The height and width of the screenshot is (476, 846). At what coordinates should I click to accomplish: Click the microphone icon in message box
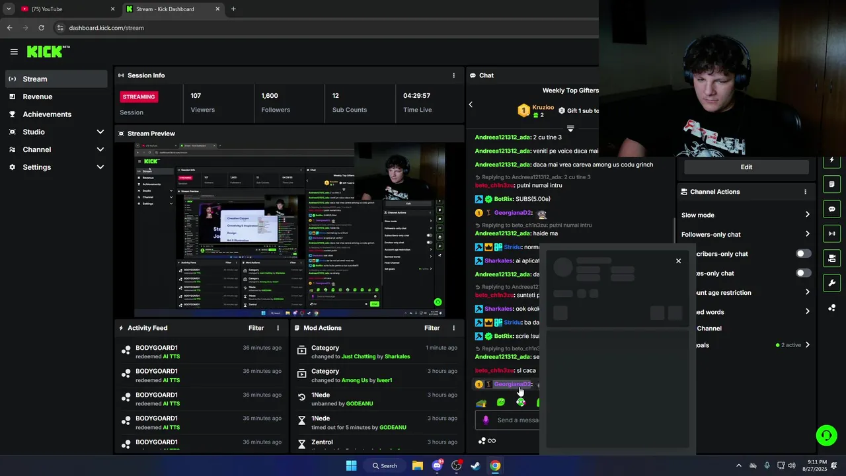click(x=486, y=420)
